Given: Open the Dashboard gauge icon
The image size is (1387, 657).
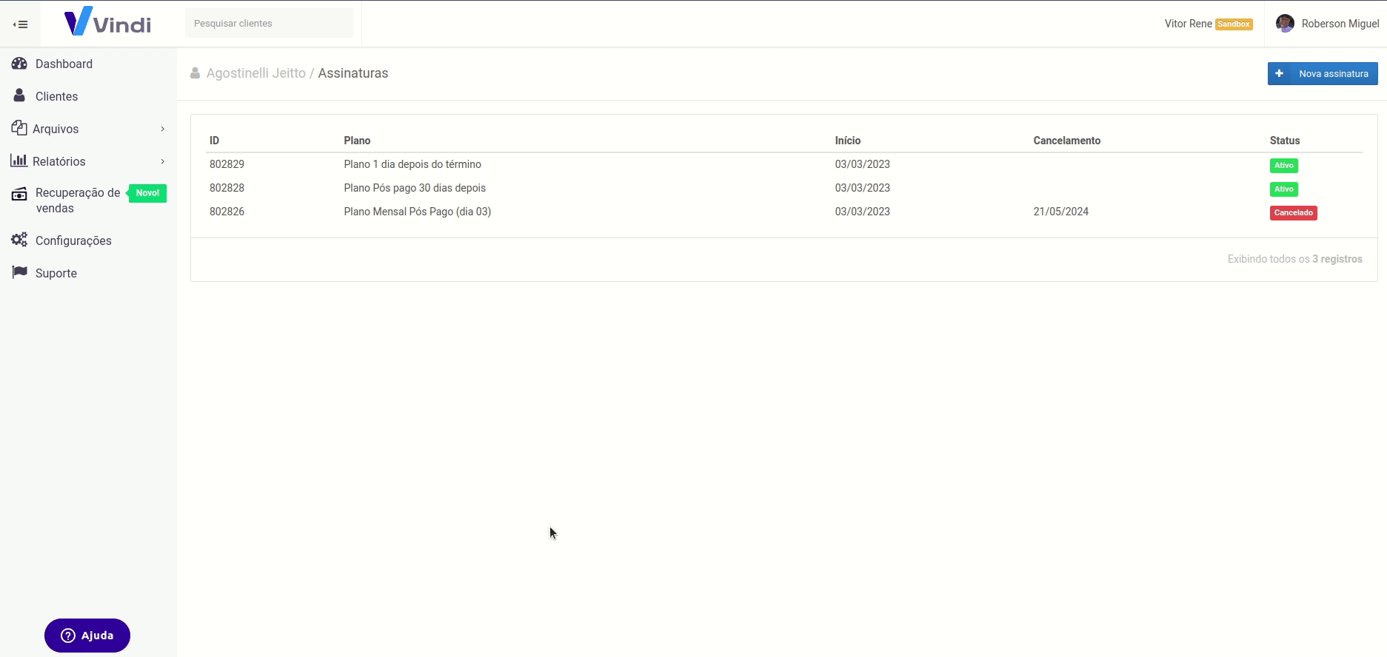Looking at the screenshot, I should click(19, 64).
